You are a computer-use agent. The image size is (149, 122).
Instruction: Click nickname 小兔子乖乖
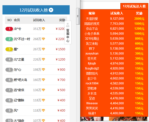(92, 34)
